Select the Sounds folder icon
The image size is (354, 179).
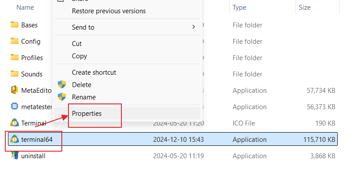(15, 73)
